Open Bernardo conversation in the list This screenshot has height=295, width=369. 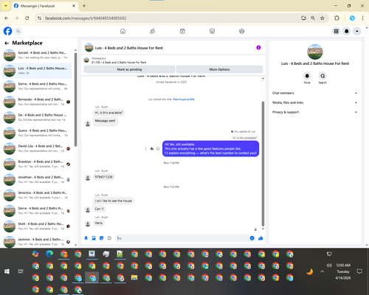[37, 102]
